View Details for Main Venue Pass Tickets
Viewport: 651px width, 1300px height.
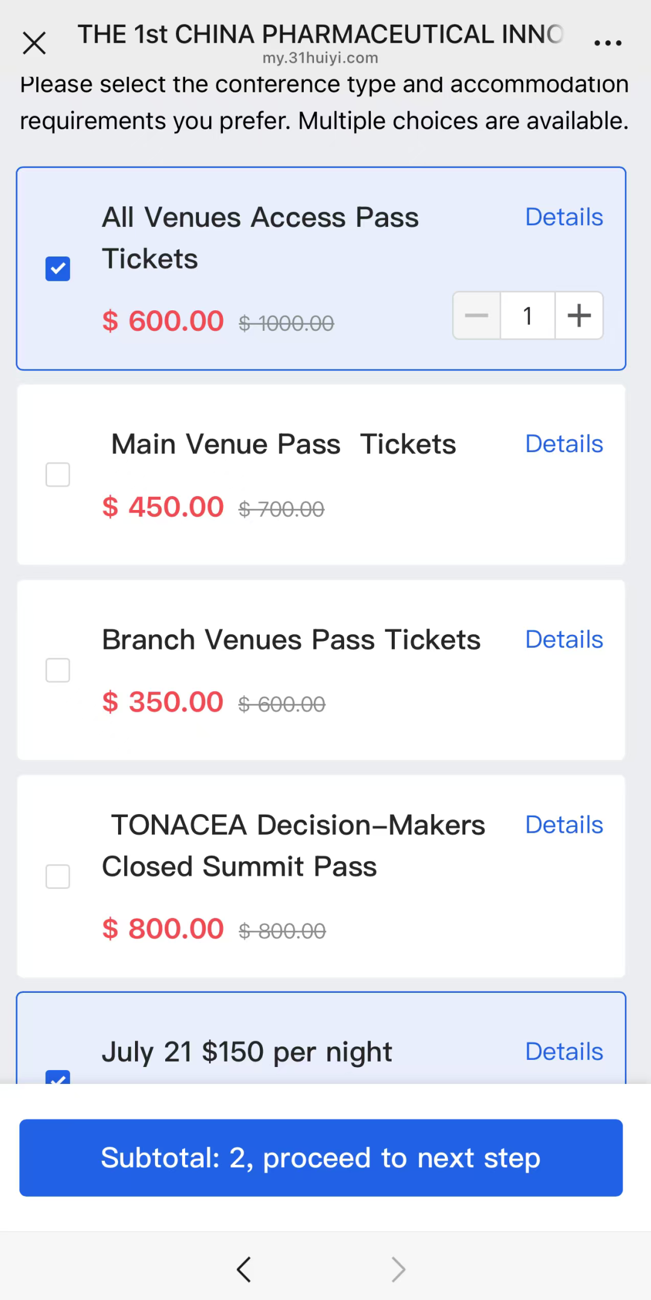(x=564, y=444)
